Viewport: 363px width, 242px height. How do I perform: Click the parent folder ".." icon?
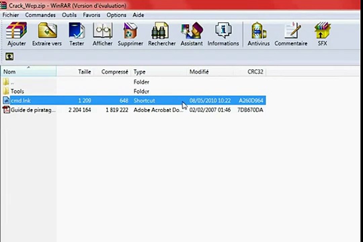click(x=6, y=82)
